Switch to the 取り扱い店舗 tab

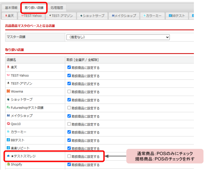[x=34, y=8]
